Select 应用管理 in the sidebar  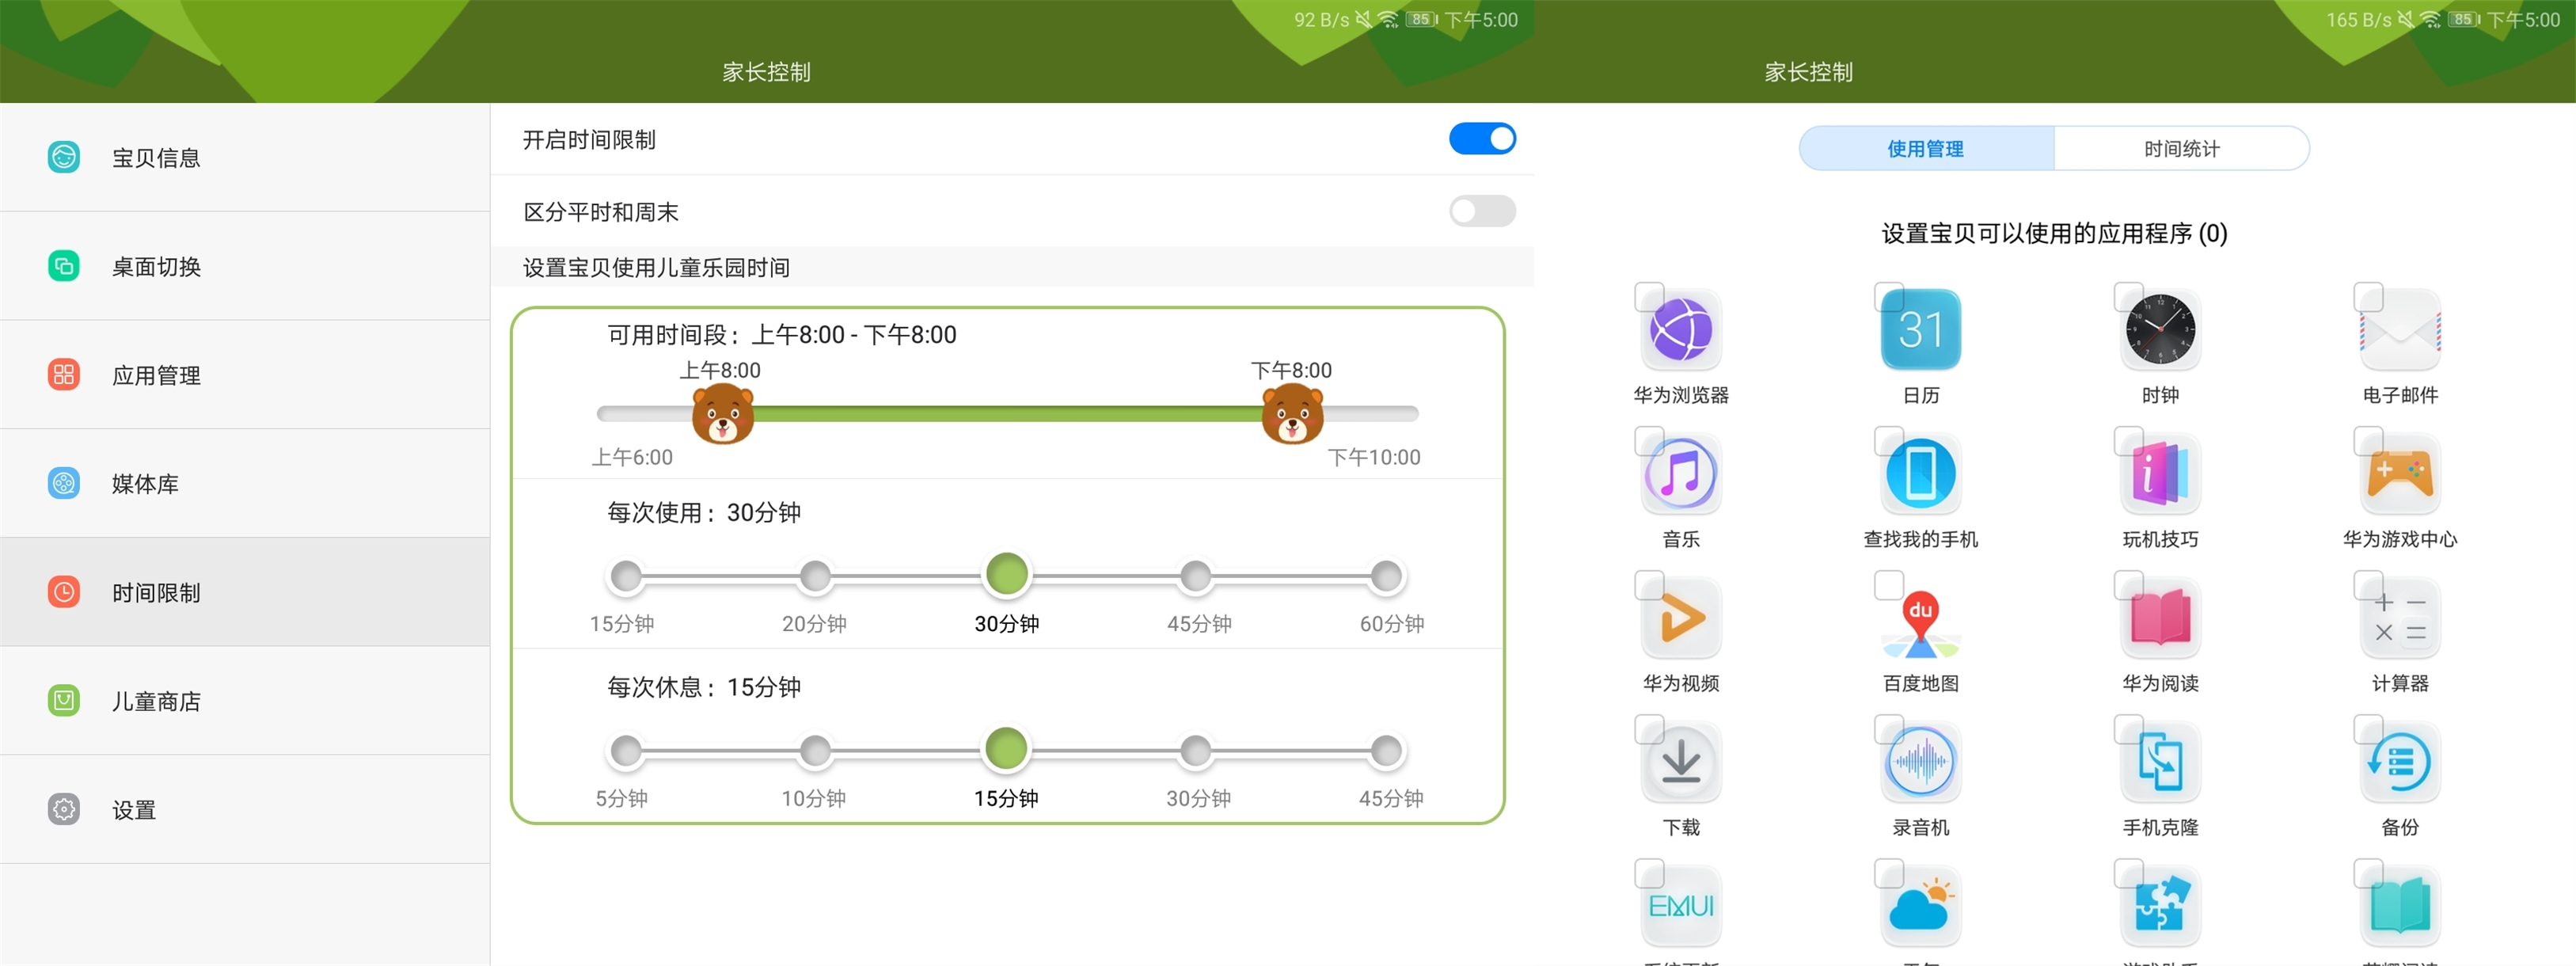point(155,375)
